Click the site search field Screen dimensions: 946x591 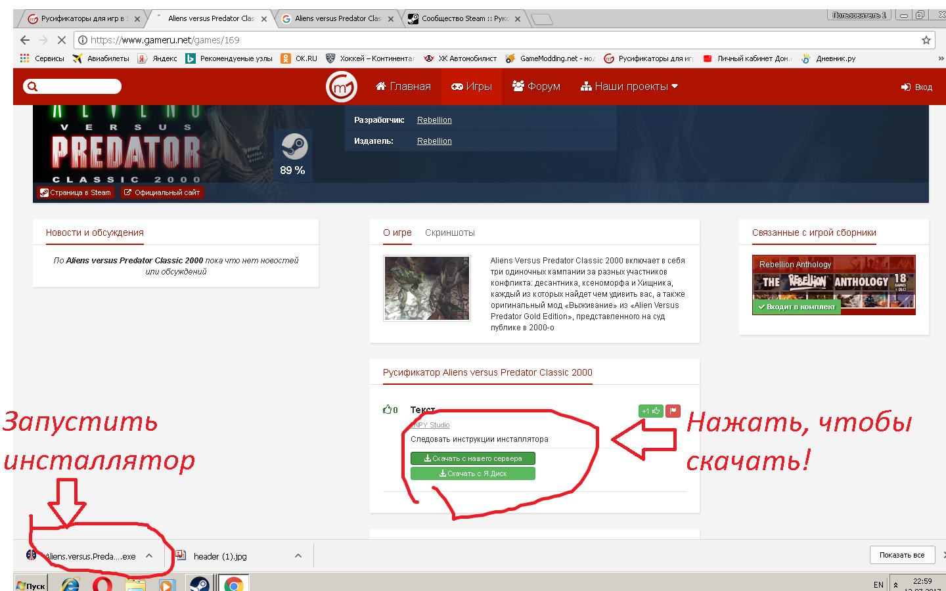click(72, 87)
